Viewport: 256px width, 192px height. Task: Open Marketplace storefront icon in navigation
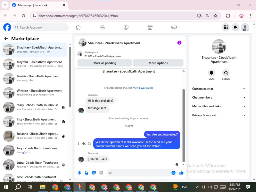[150, 27]
